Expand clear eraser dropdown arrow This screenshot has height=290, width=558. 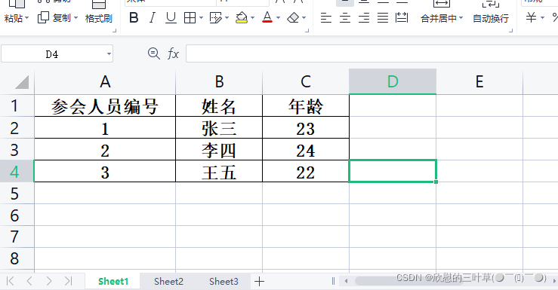point(304,18)
